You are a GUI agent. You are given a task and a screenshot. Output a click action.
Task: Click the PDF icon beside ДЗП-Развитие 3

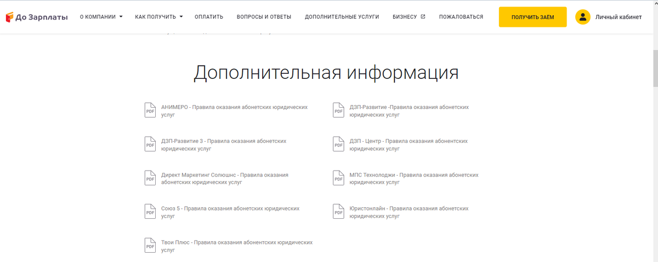(x=150, y=144)
